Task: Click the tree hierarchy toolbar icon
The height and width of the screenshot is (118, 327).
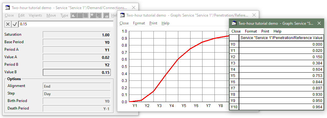Action: [x=99, y=15]
